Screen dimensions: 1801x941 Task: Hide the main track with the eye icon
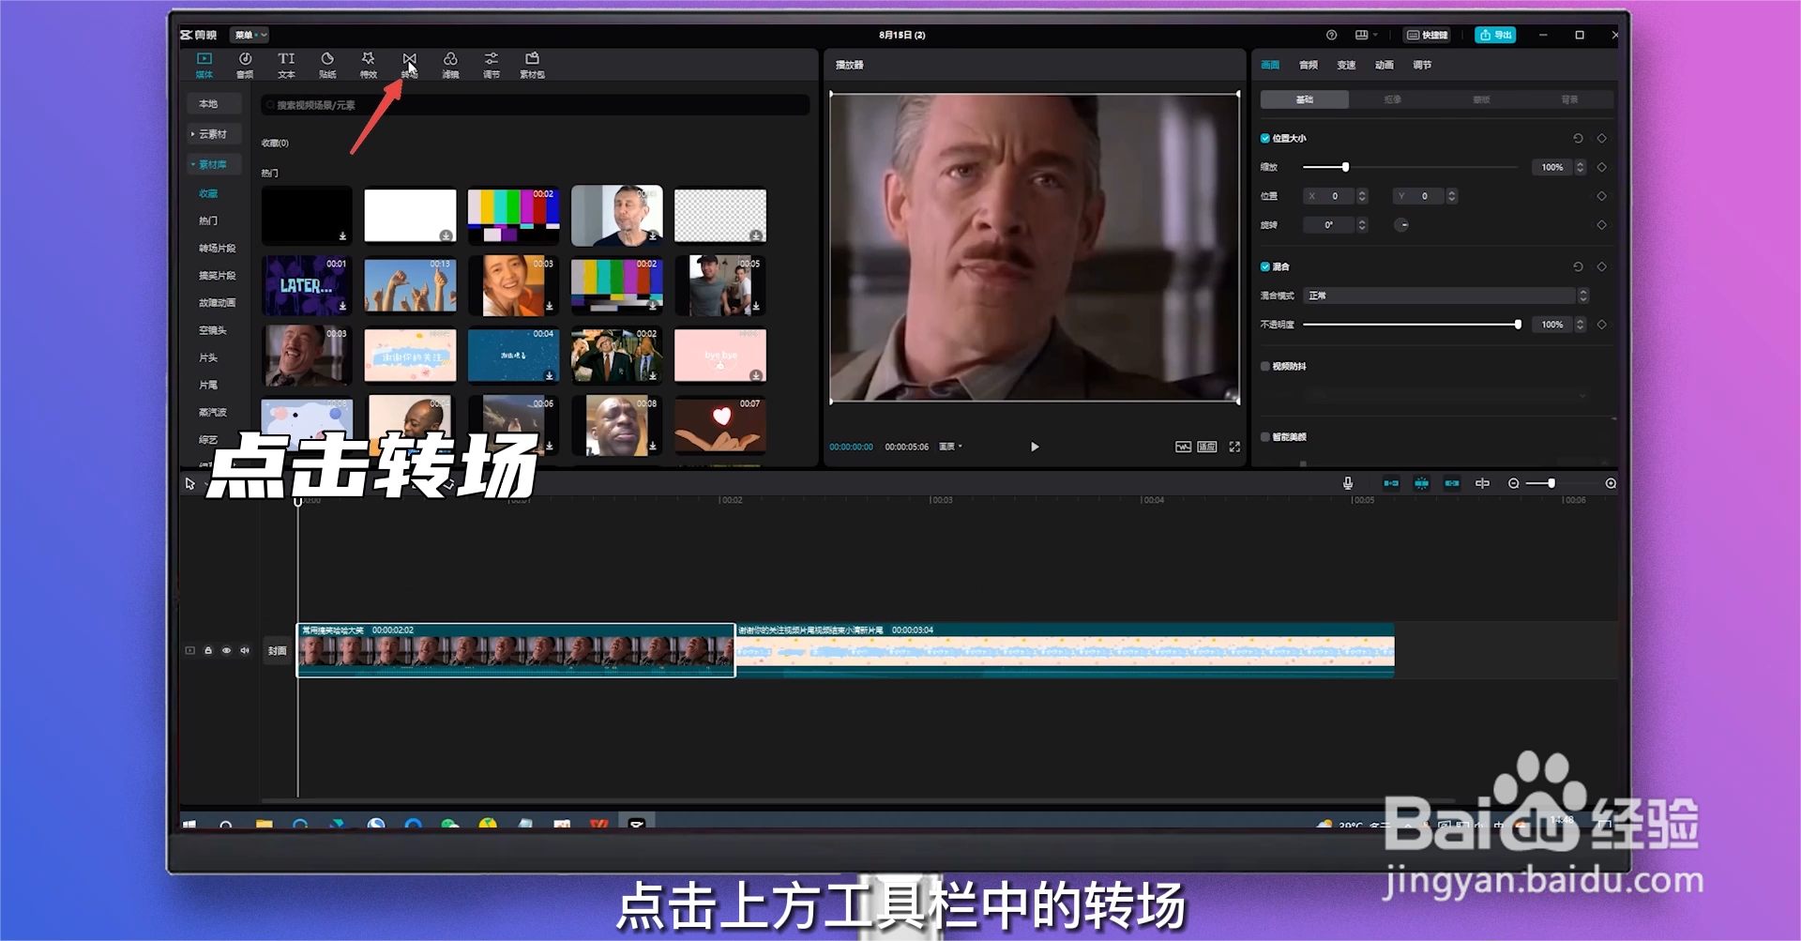pyautogui.click(x=226, y=650)
